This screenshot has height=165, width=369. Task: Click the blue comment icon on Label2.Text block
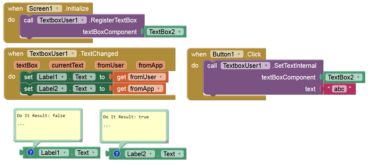[x=117, y=154]
